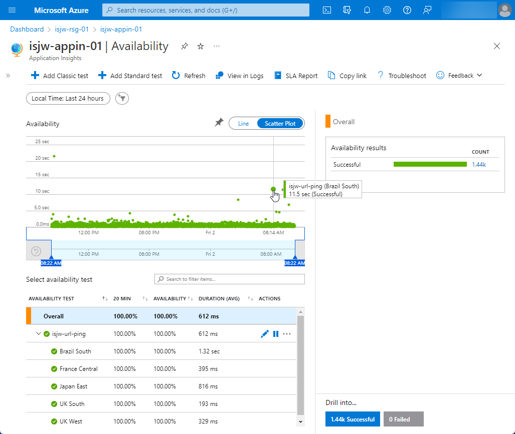The height and width of the screenshot is (434, 515).
Task: Open the SLA Report
Action: [296, 76]
